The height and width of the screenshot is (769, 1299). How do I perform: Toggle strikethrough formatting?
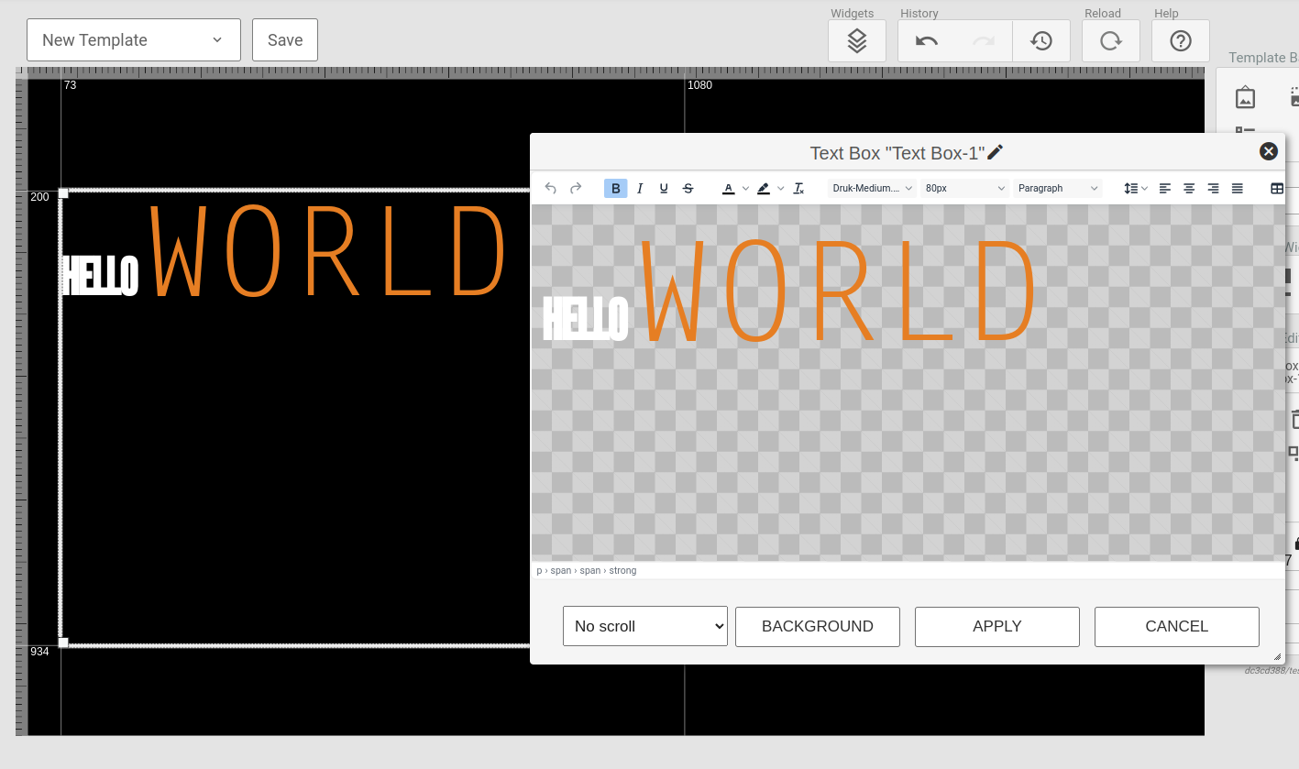(x=688, y=188)
